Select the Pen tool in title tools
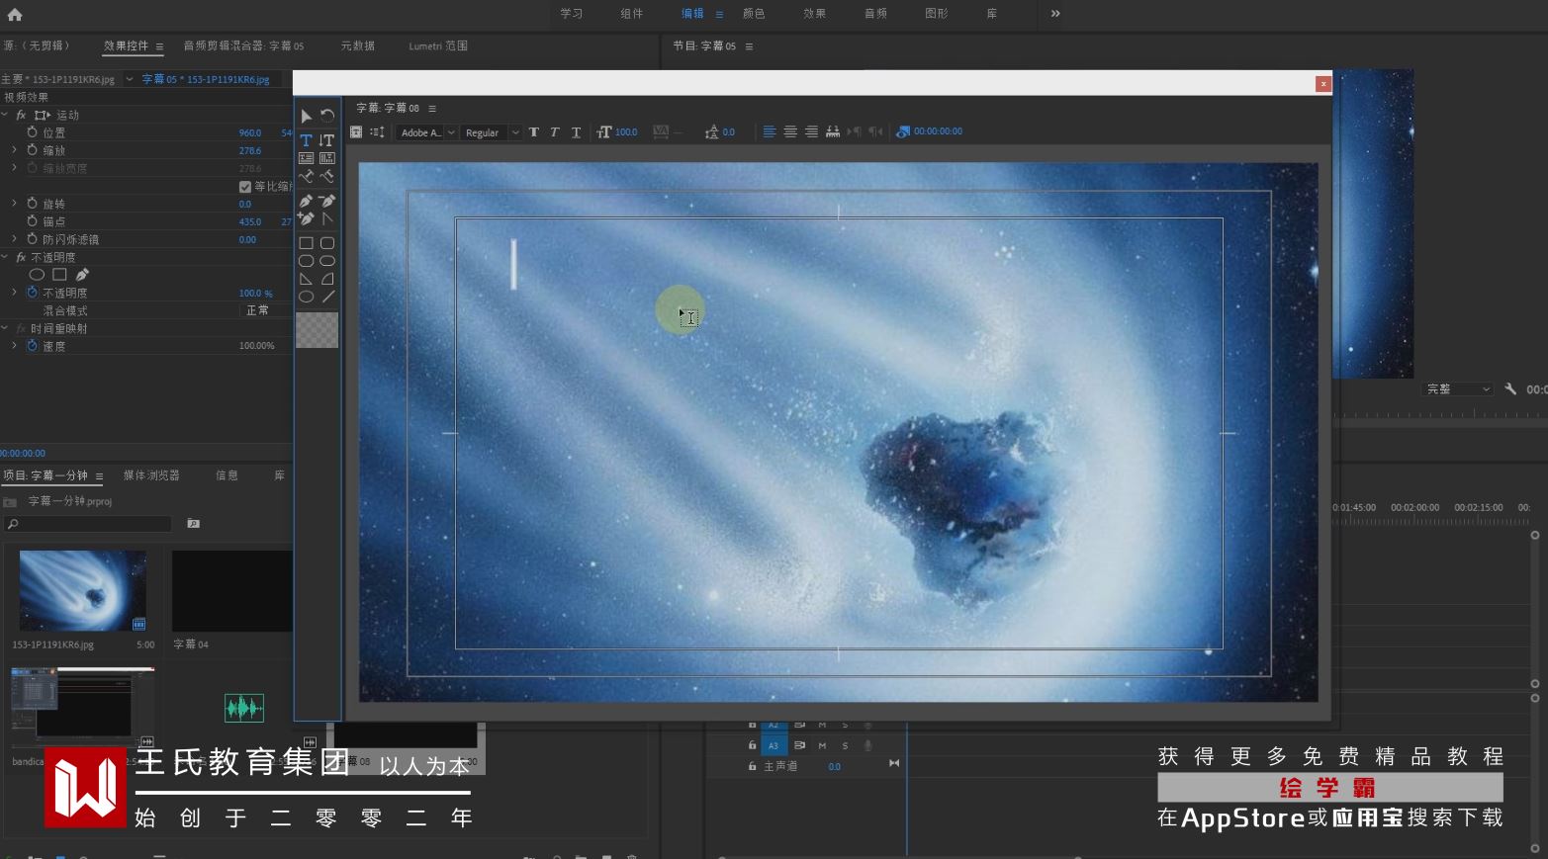The image size is (1548, 859). (306, 201)
